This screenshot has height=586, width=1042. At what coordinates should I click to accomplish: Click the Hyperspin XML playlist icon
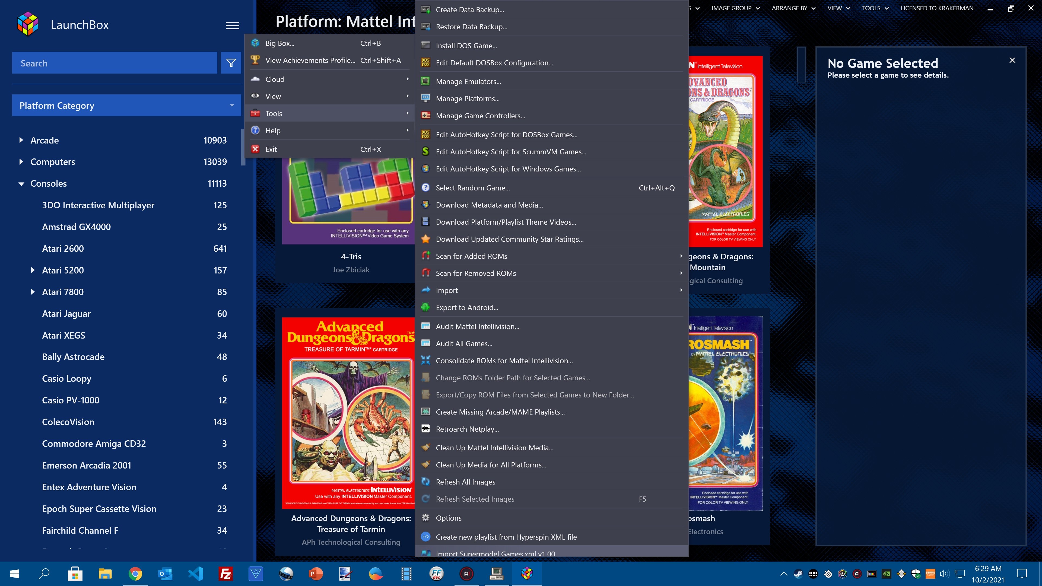(x=425, y=537)
